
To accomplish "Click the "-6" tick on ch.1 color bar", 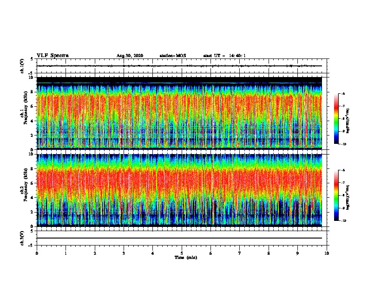I will (x=343, y=93).
